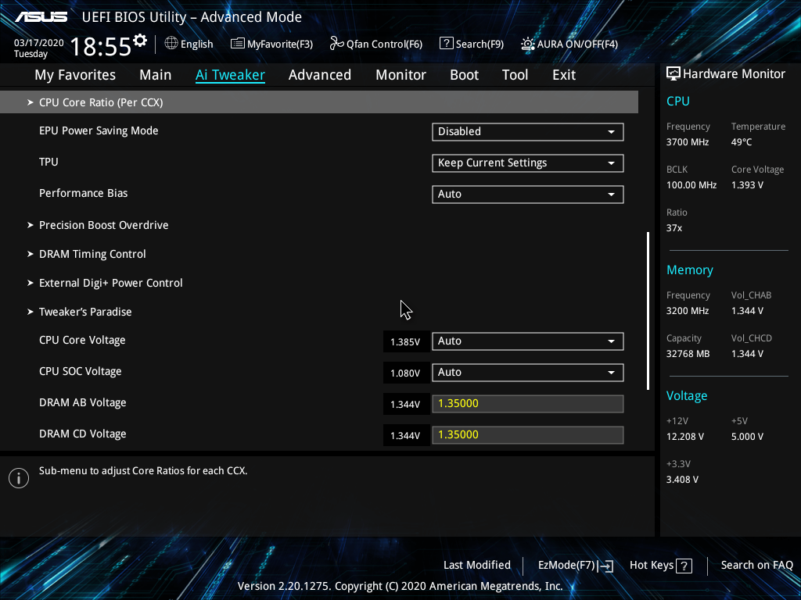Image resolution: width=801 pixels, height=600 pixels.
Task: Click the AURA light bulb icon
Action: 527,44
